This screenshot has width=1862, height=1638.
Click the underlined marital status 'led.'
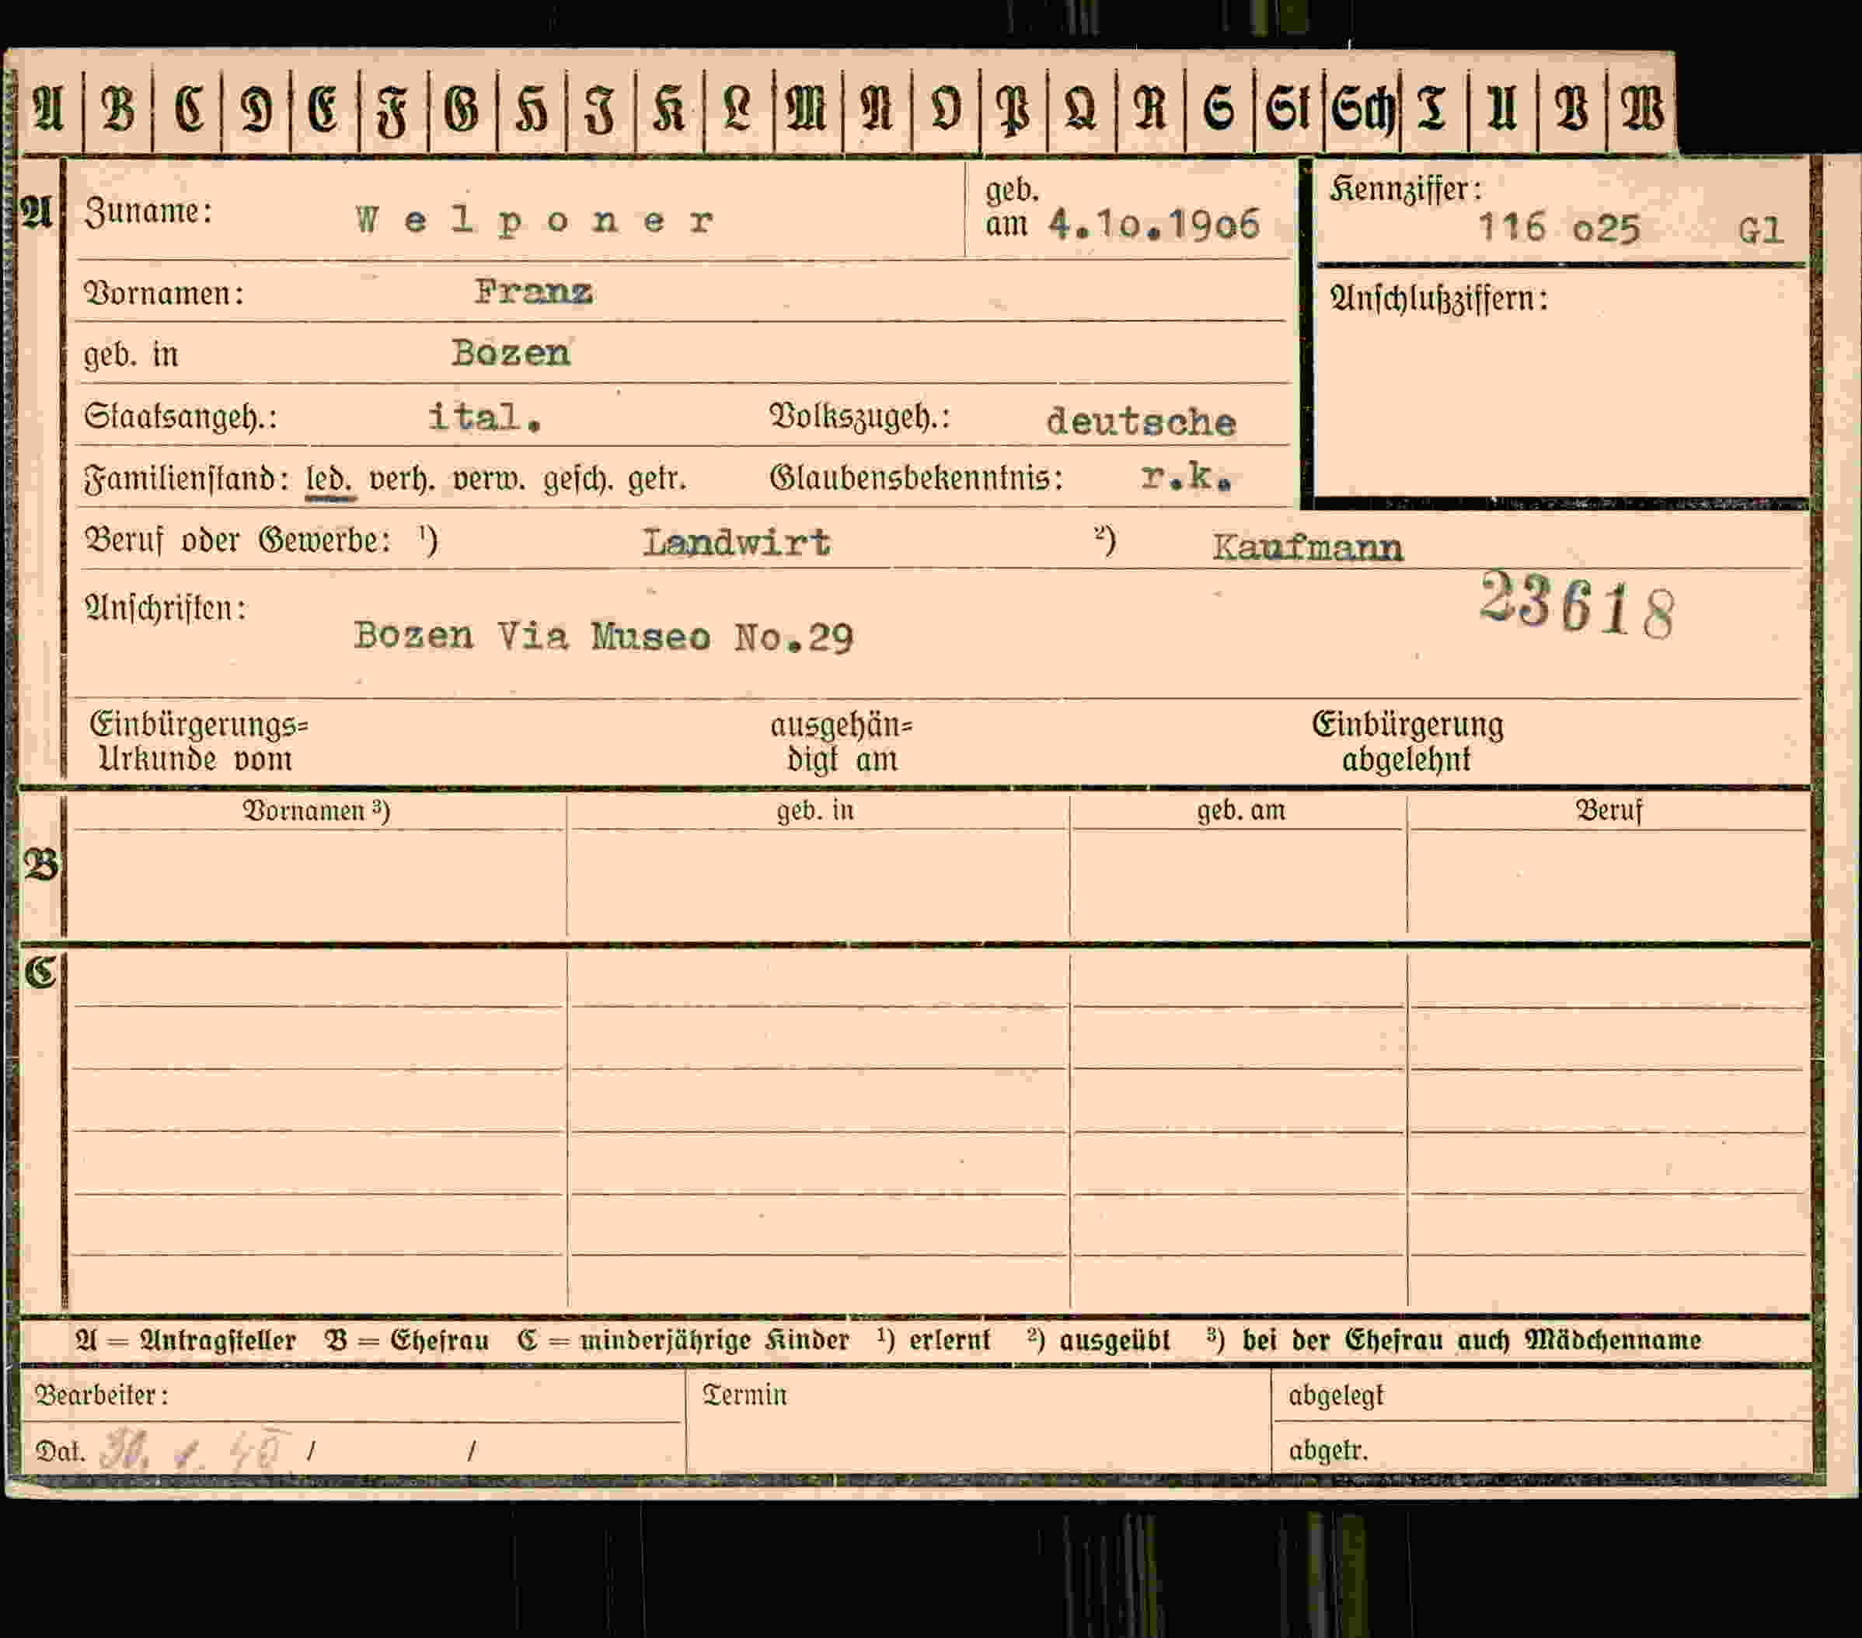click(330, 480)
